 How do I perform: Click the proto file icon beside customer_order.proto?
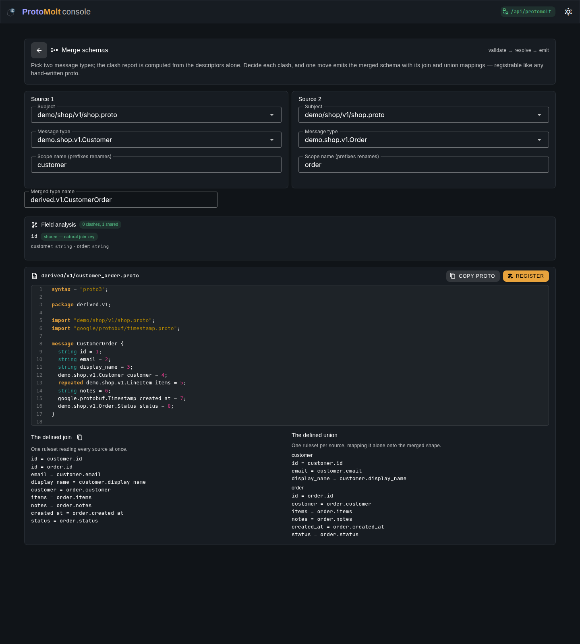(x=35, y=276)
